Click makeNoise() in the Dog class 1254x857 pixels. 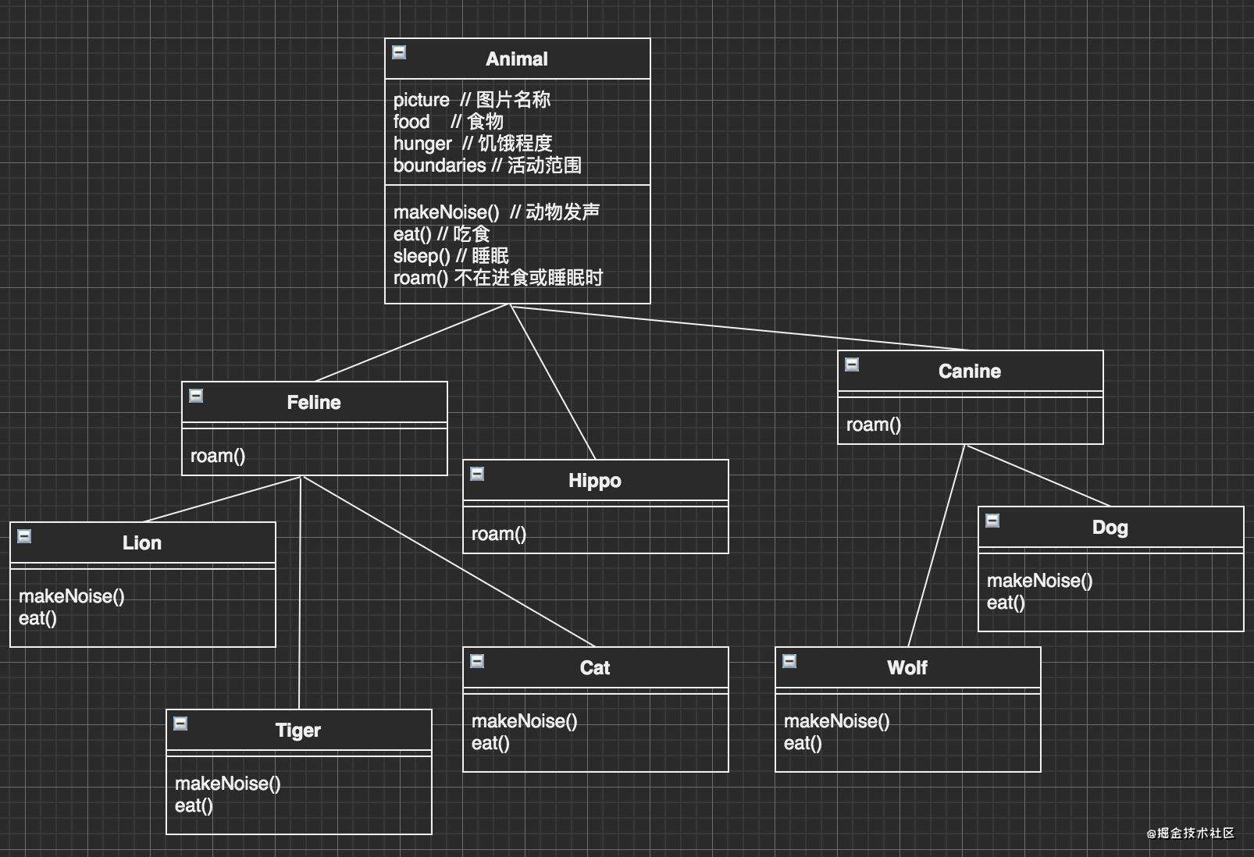coord(1040,581)
